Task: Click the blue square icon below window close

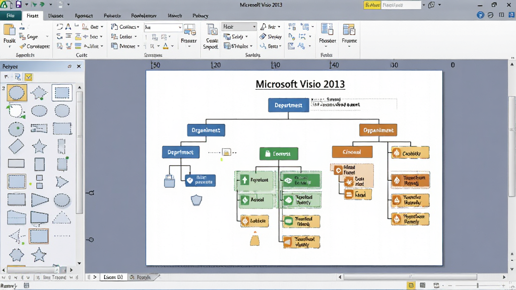Action: 512,15
